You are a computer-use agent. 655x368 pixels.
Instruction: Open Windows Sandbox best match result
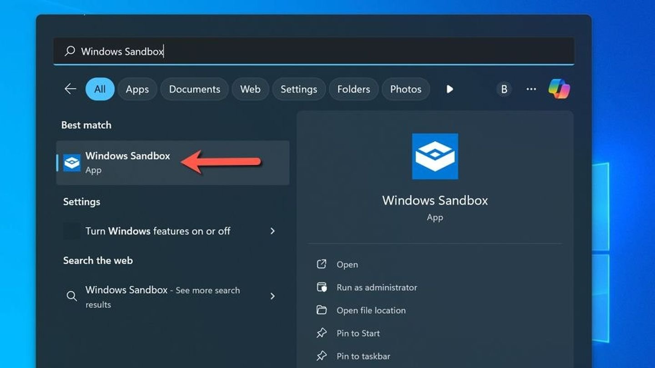173,163
